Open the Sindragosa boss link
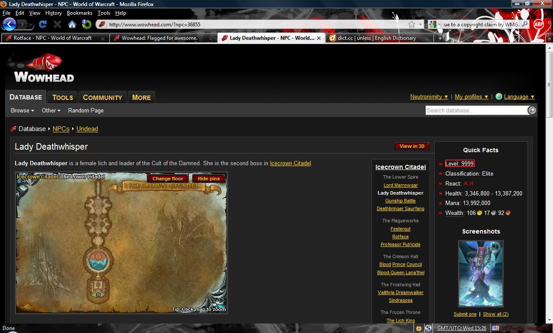 (x=400, y=300)
